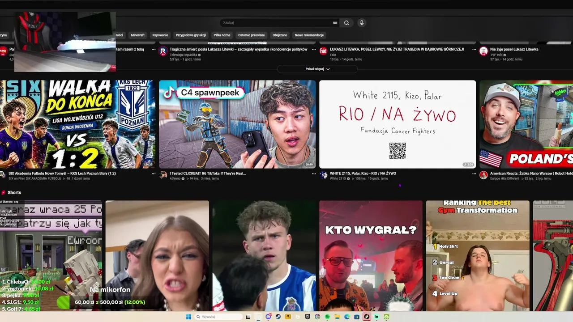Select the Nowe rekomendacje filter chip
Screen dimensions: 573x322
tap(309, 35)
